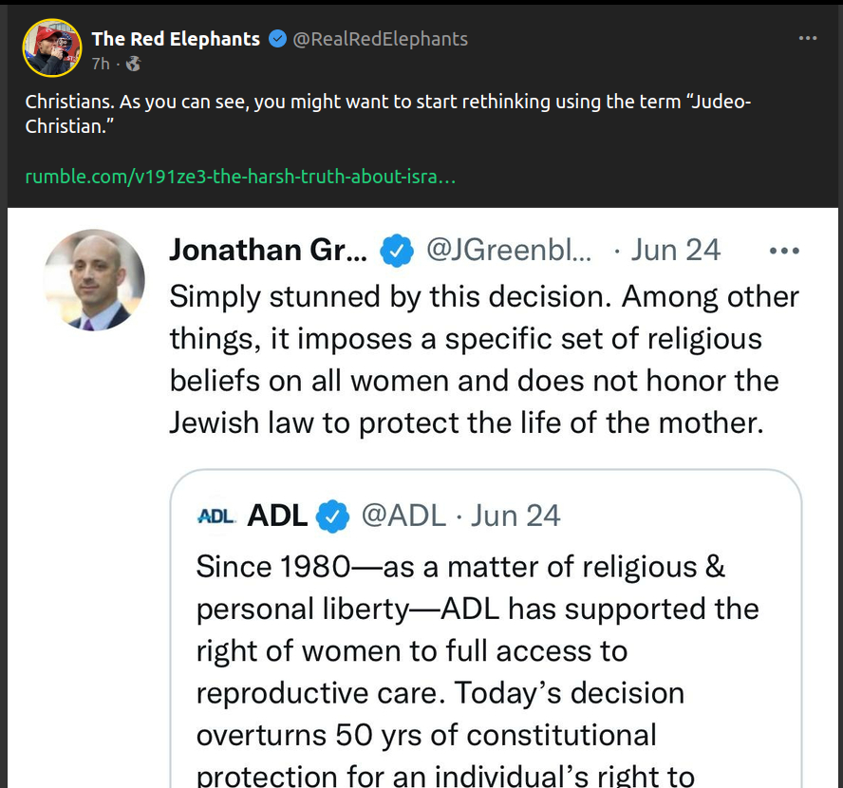Click the @RealRedElephants handle
The height and width of the screenshot is (788, 843).
(x=381, y=39)
